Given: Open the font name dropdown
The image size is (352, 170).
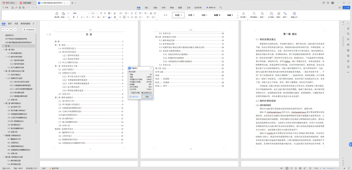Looking at the screenshot, I should pyautogui.click(x=88, y=13).
